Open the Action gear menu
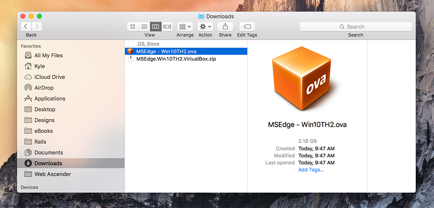Screen dimensions: 434x208 (x=205, y=27)
